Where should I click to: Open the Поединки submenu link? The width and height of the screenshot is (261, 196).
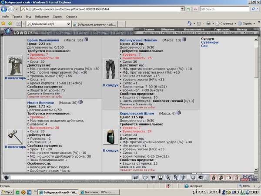point(234,33)
